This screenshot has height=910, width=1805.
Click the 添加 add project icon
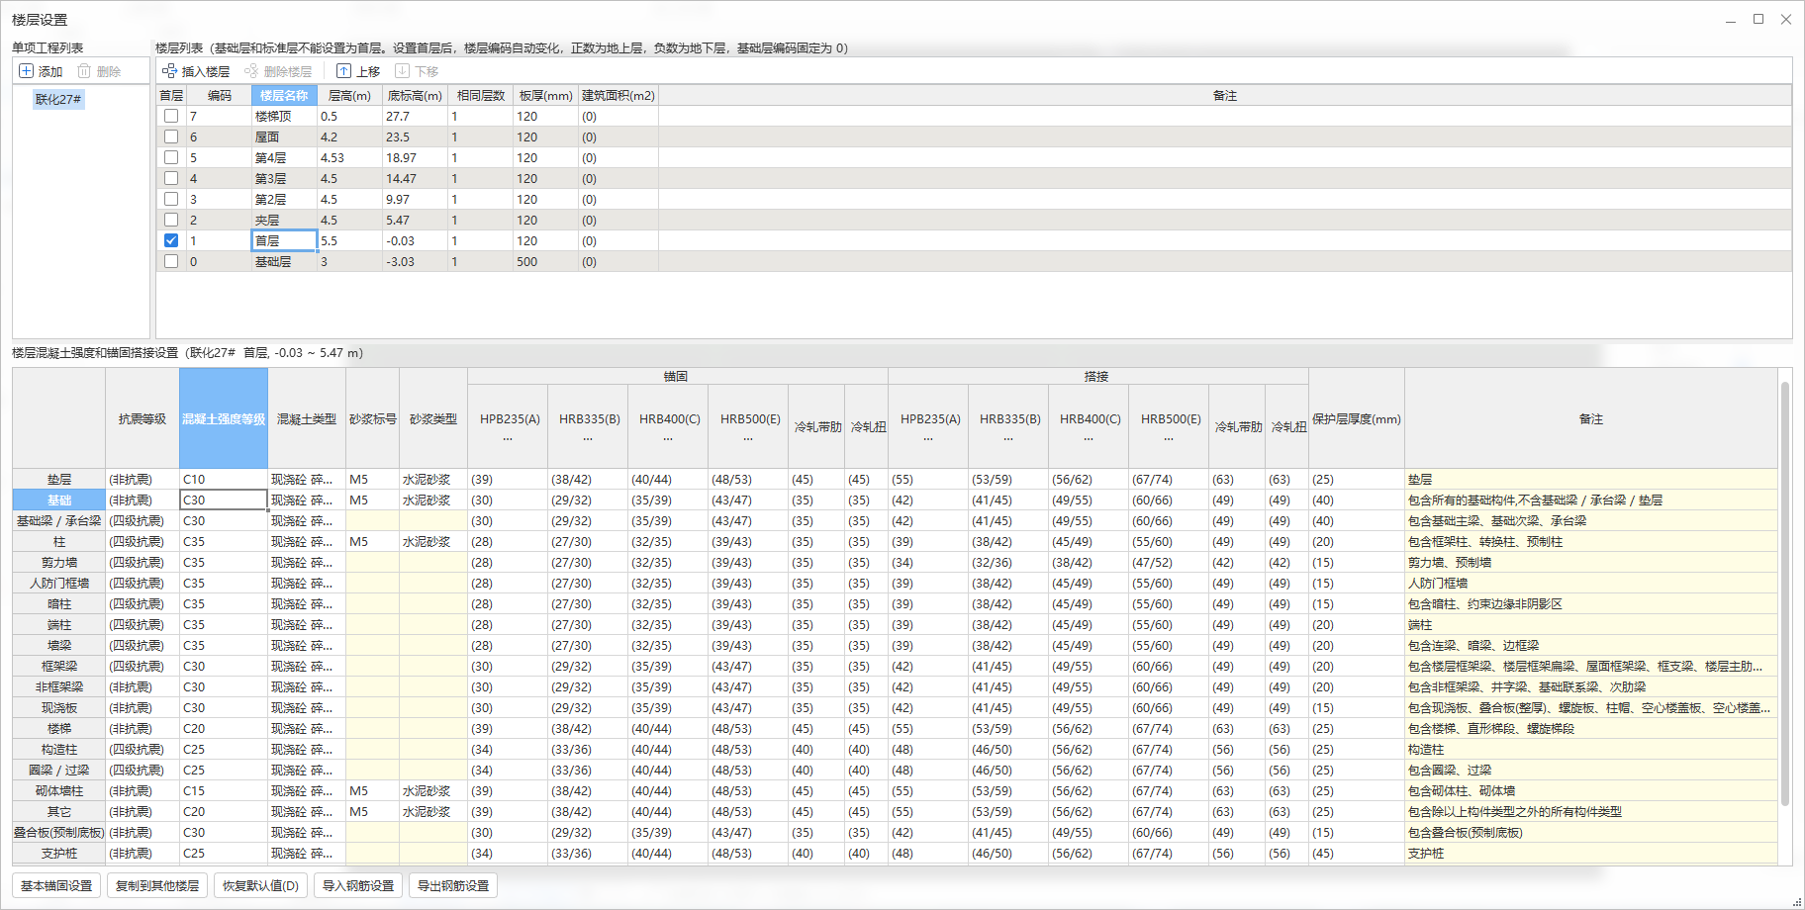27,71
